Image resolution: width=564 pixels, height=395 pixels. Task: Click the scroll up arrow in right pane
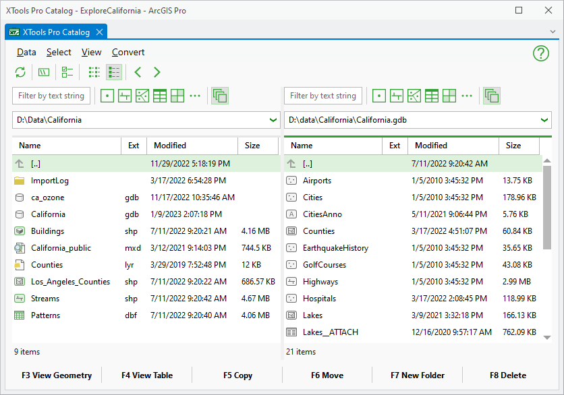coord(547,160)
